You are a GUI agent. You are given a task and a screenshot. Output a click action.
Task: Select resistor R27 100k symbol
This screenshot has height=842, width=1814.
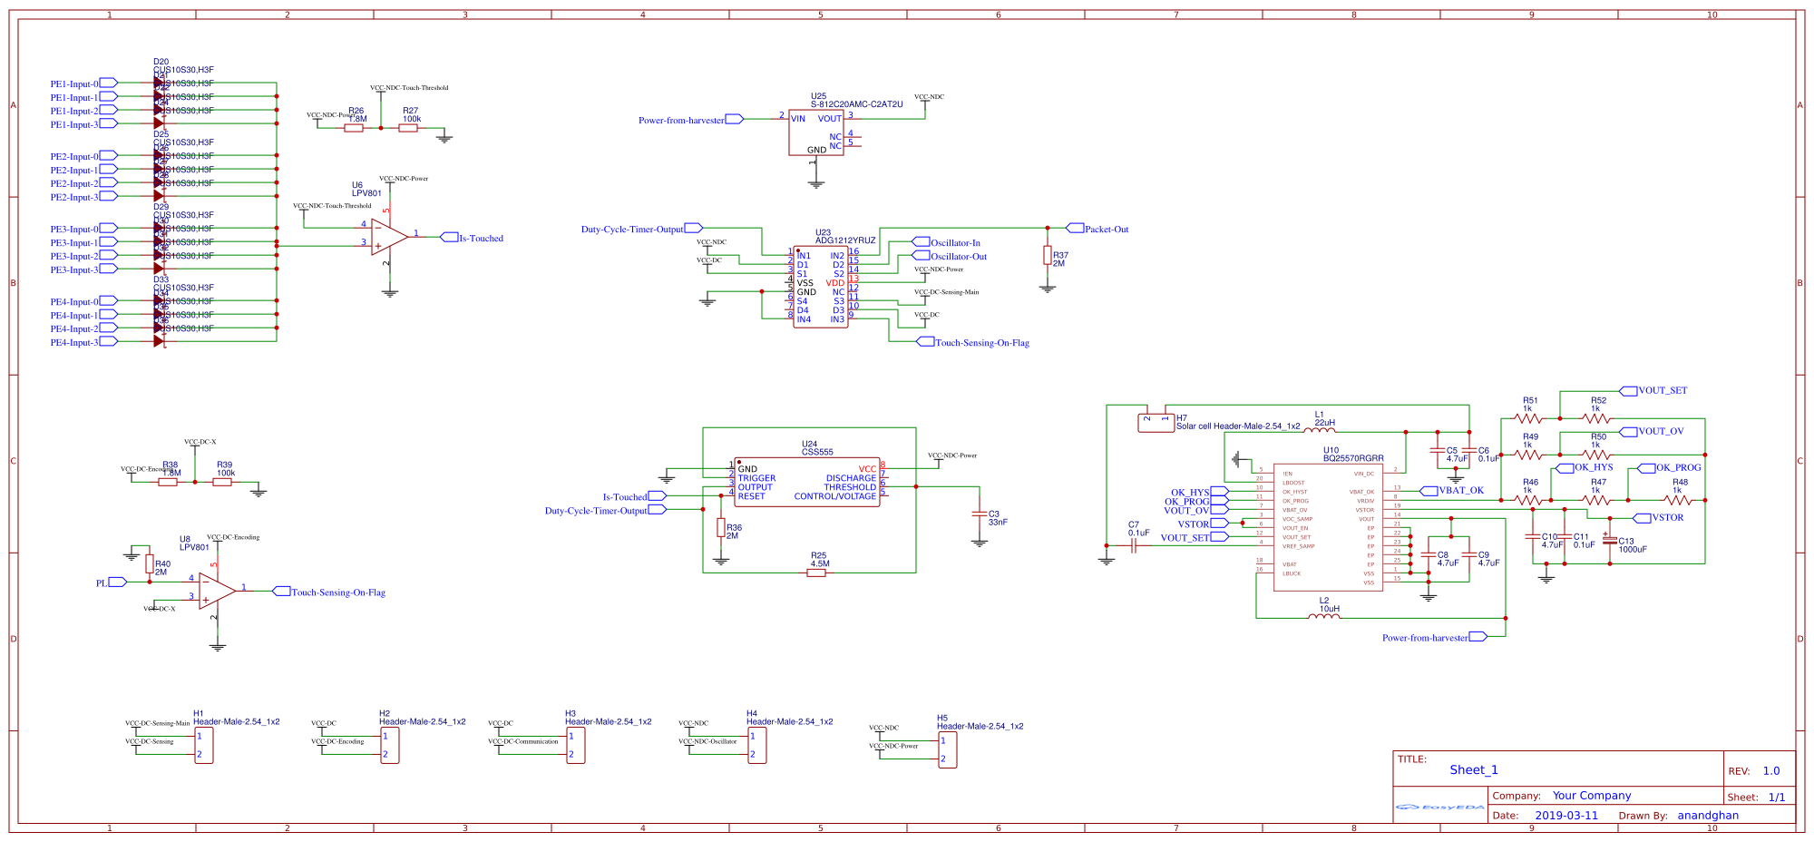tap(408, 128)
